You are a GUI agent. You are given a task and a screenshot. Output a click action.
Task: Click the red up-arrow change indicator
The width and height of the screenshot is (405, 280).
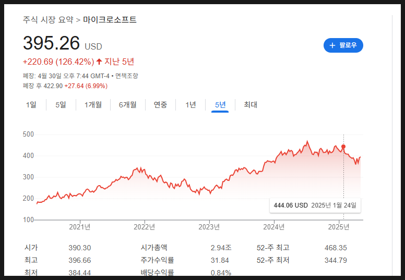[x=99, y=62]
